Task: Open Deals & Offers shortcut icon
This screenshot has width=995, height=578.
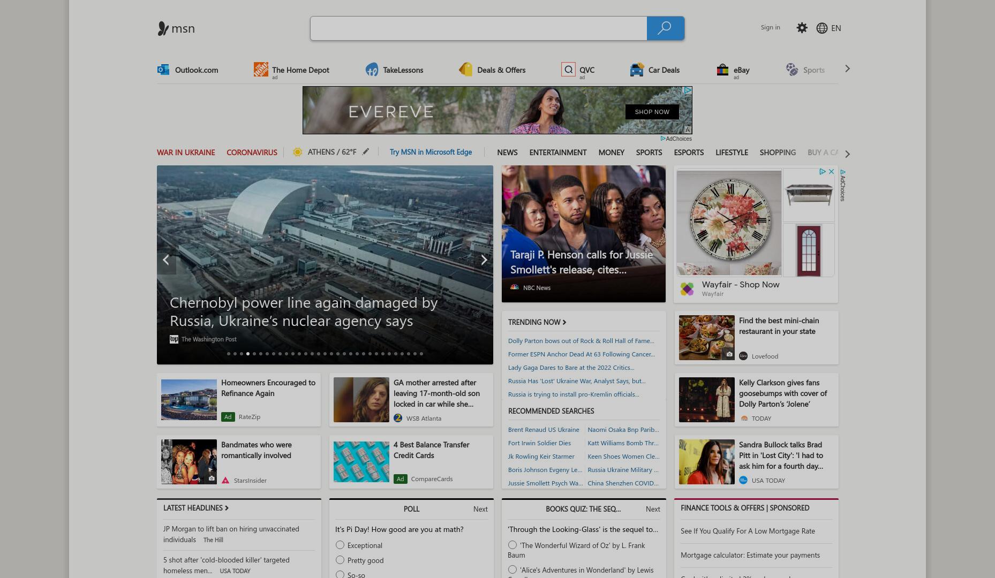Action: (466, 70)
